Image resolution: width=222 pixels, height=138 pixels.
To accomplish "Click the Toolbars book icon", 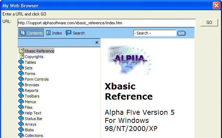I will [x=21, y=96].
